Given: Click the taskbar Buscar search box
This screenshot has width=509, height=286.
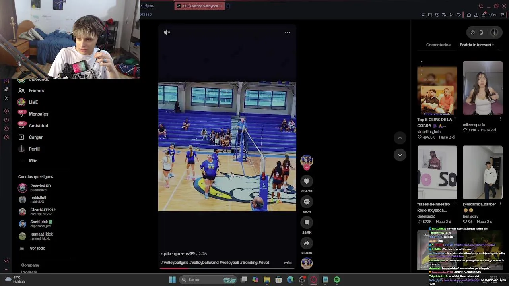Looking at the screenshot, I should coord(208,280).
